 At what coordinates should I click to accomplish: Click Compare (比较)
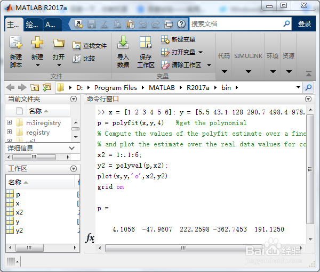pos(84,59)
